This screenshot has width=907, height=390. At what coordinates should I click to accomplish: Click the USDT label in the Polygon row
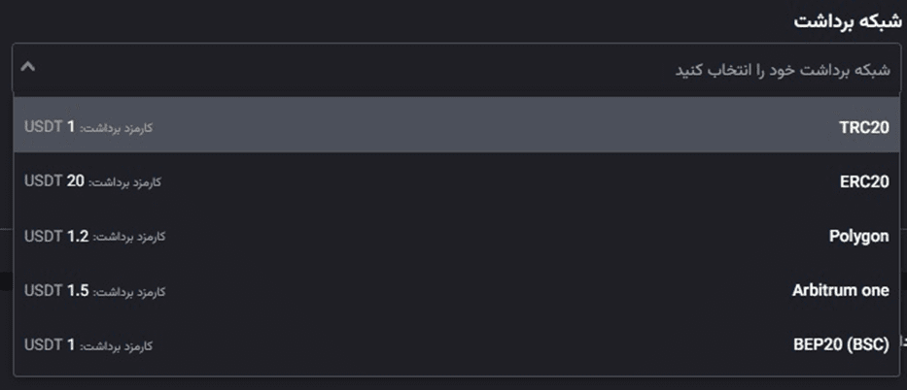click(43, 236)
